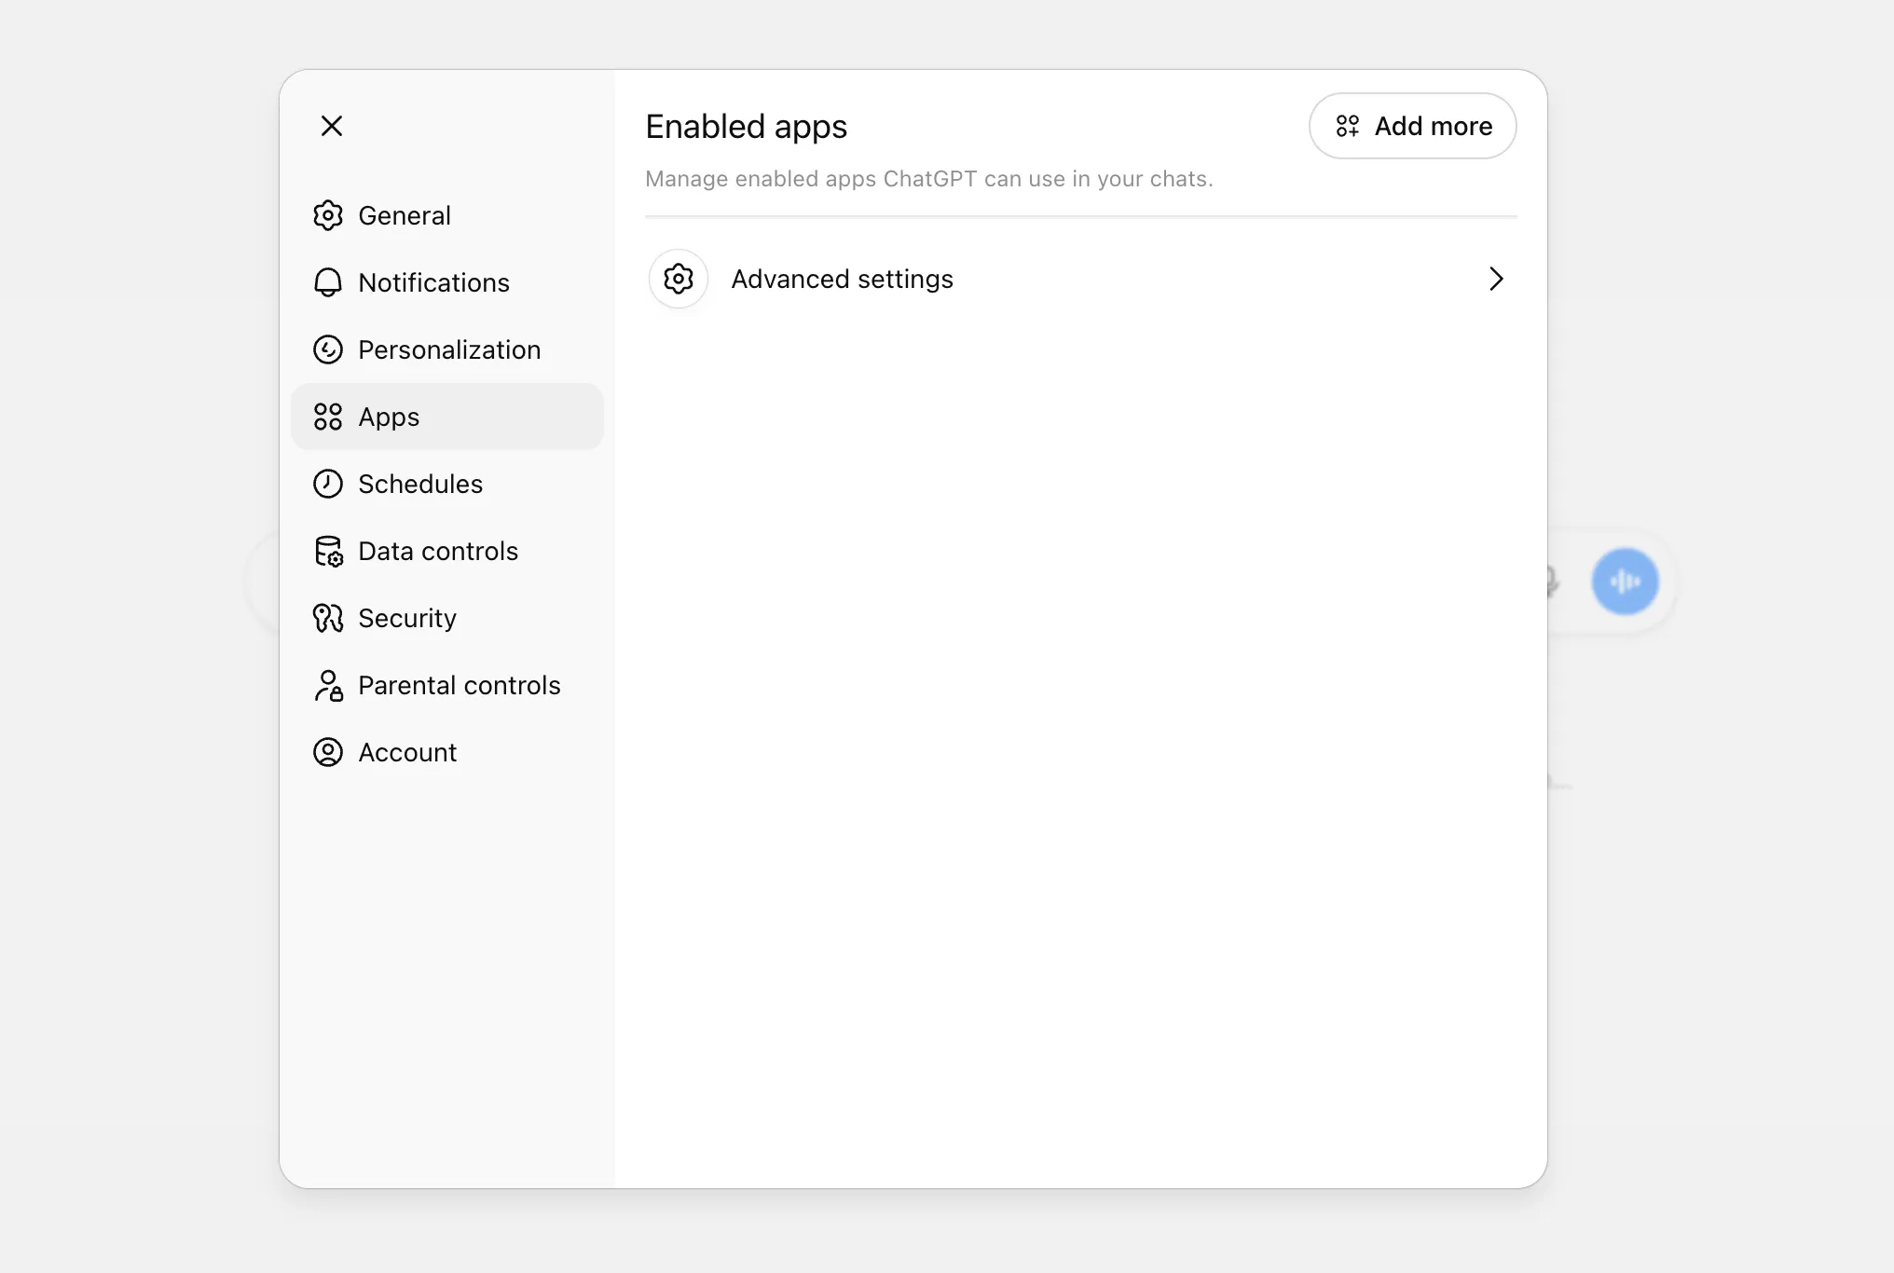
Task: Click the Add more button
Action: [1412, 126]
